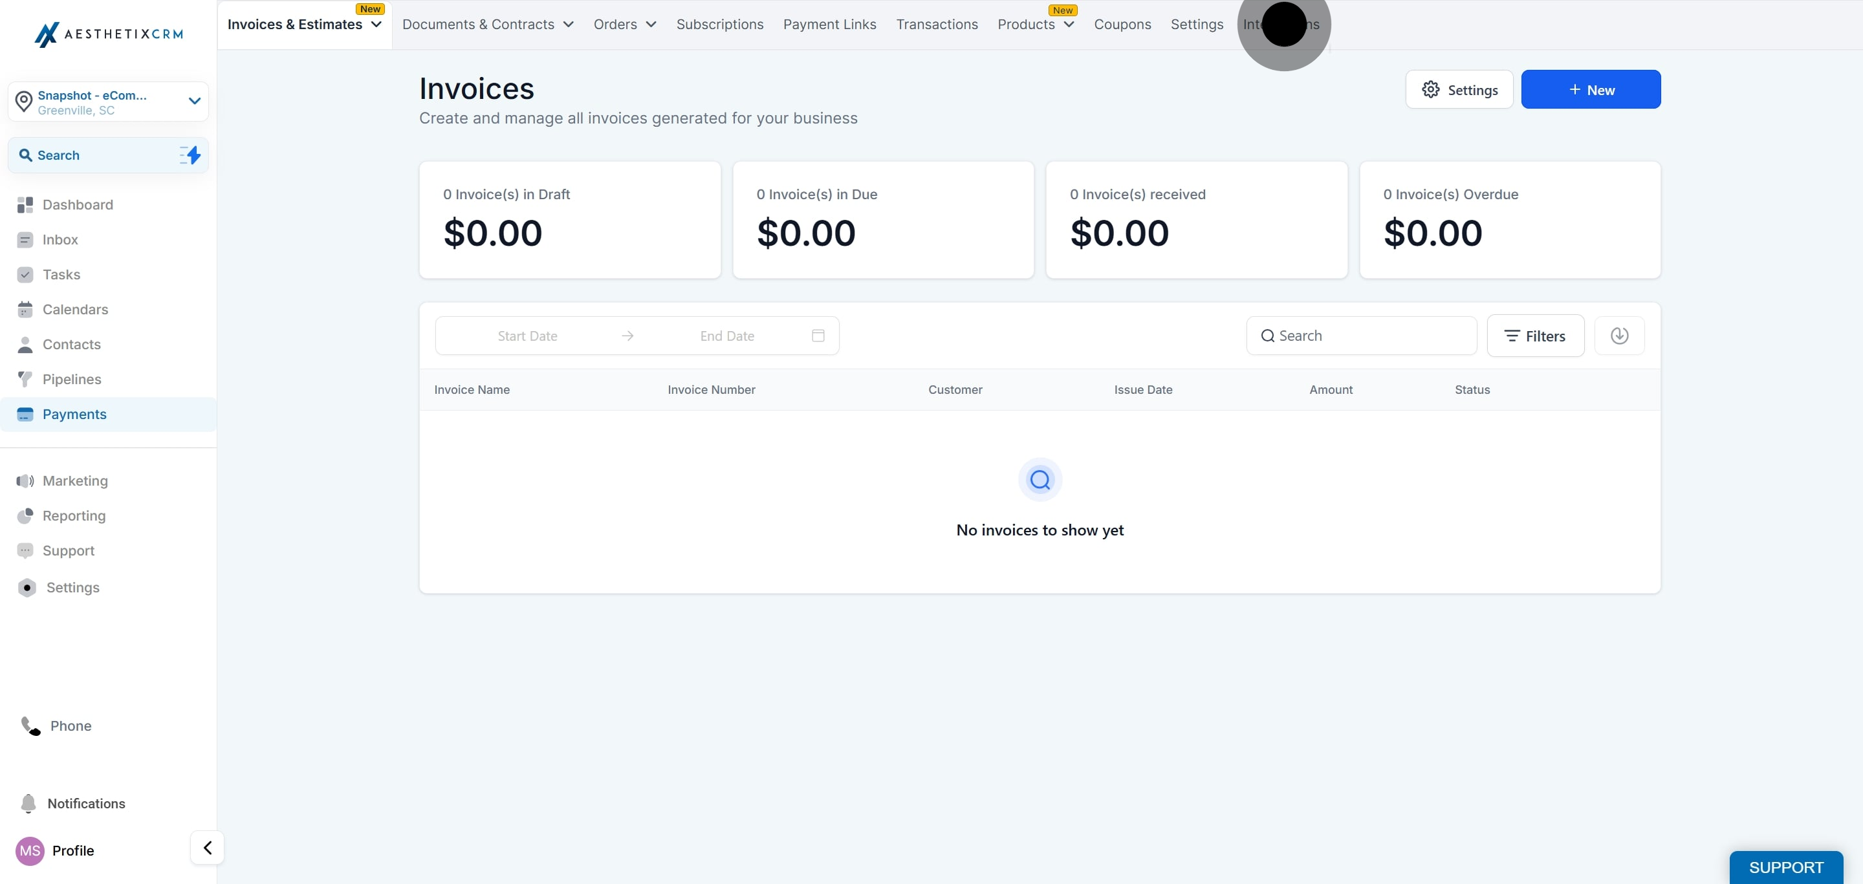Open the Dashboard from the sidebar
Viewport: 1863px width, 884px height.
(x=78, y=204)
